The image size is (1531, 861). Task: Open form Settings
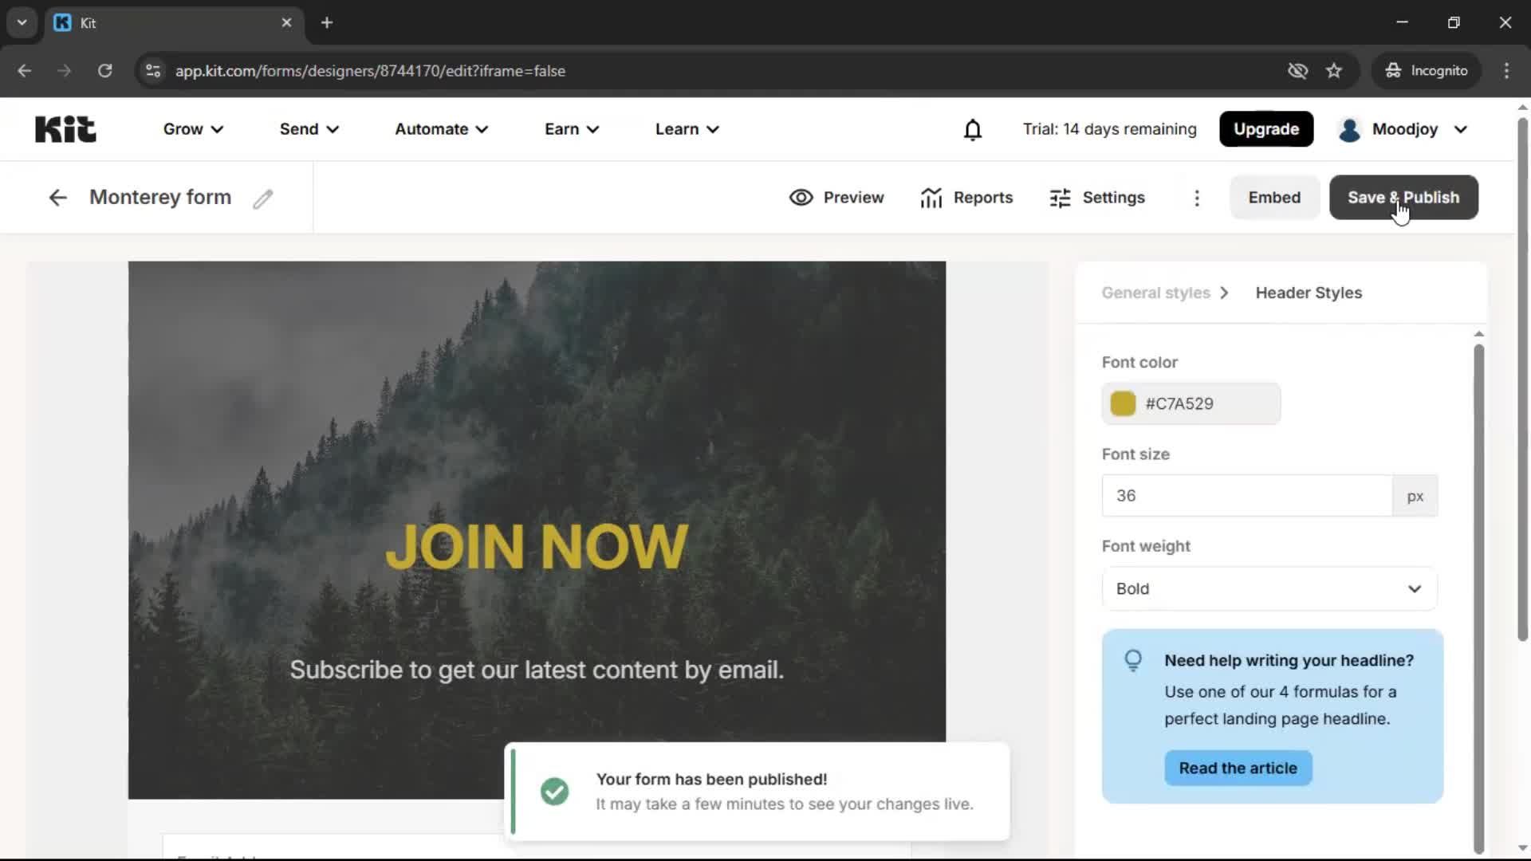point(1097,197)
